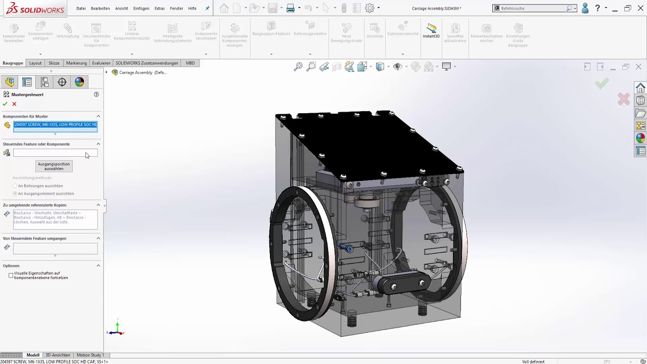Open the Einfügen menu

(141, 9)
